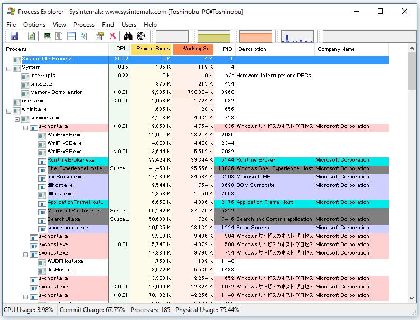Click the smartscreen.exe process icon

pyautogui.click(x=42, y=229)
